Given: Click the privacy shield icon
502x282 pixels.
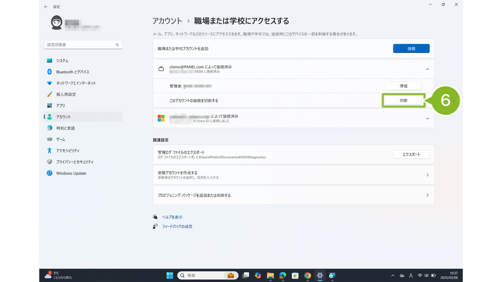Looking at the screenshot, I should (x=50, y=162).
